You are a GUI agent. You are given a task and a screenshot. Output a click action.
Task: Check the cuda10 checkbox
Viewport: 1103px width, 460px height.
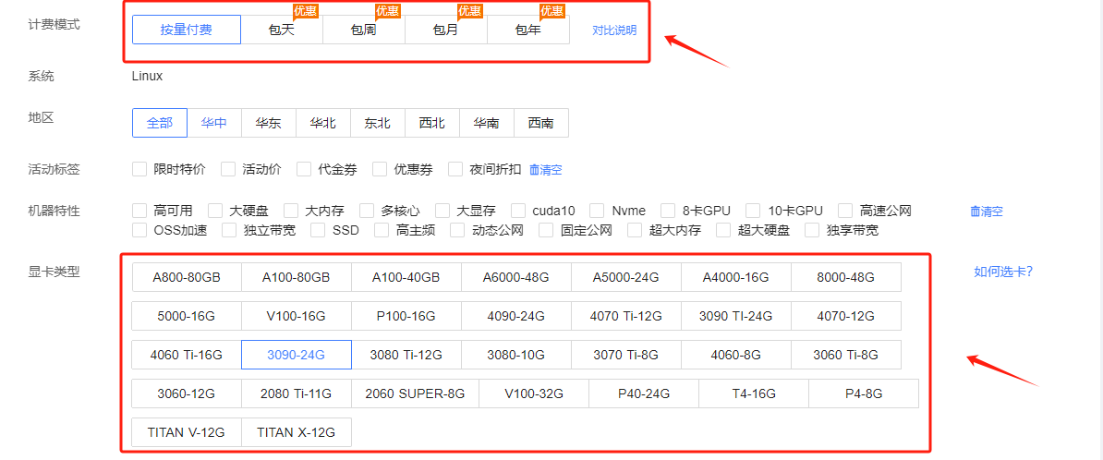click(x=518, y=211)
